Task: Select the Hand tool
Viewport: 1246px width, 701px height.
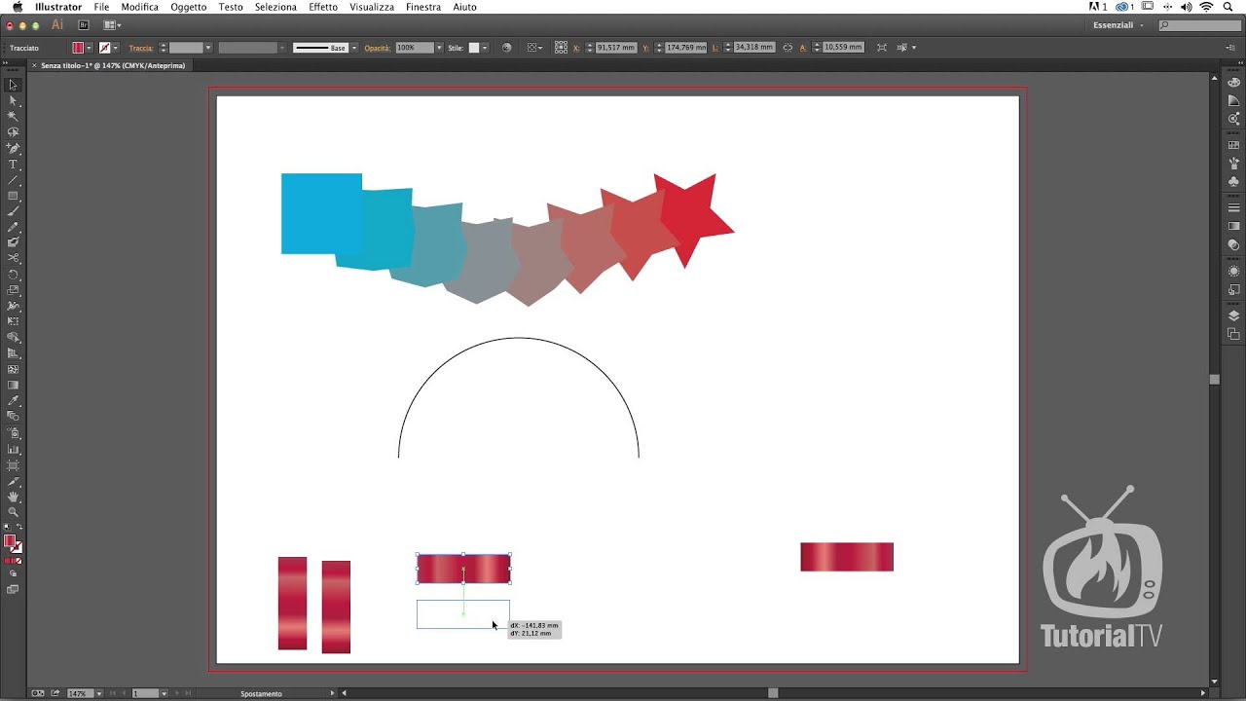Action: pos(13,497)
